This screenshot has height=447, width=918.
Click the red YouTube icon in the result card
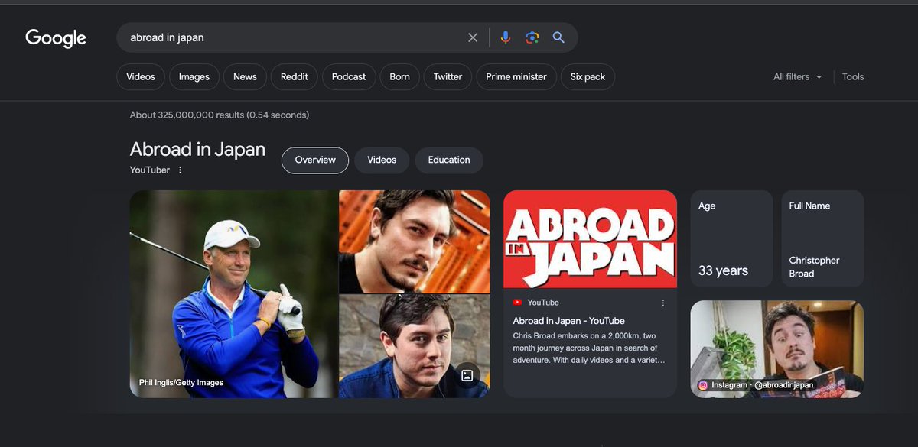pos(518,303)
